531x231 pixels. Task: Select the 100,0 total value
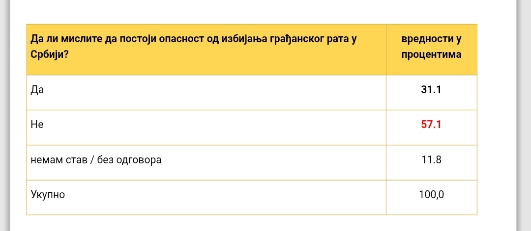[x=431, y=195]
